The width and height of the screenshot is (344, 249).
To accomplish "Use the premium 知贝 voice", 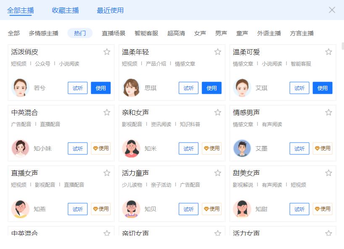I will click(212, 209).
